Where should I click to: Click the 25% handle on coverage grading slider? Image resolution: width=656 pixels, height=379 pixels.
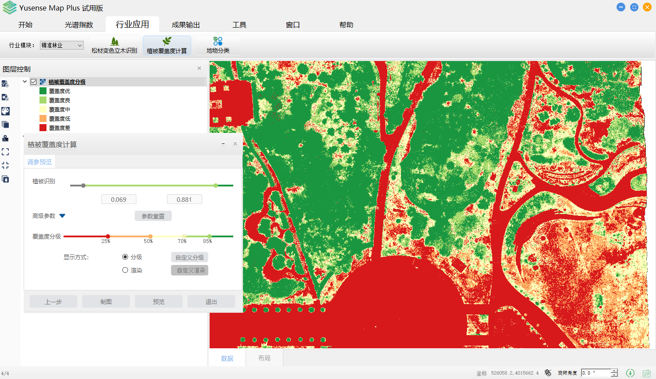(x=108, y=236)
